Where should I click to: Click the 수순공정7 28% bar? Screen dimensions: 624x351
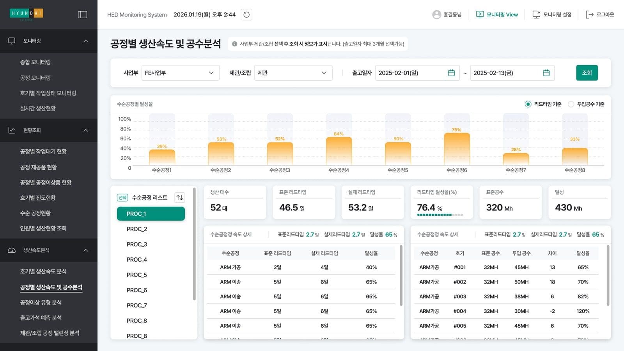(x=516, y=159)
